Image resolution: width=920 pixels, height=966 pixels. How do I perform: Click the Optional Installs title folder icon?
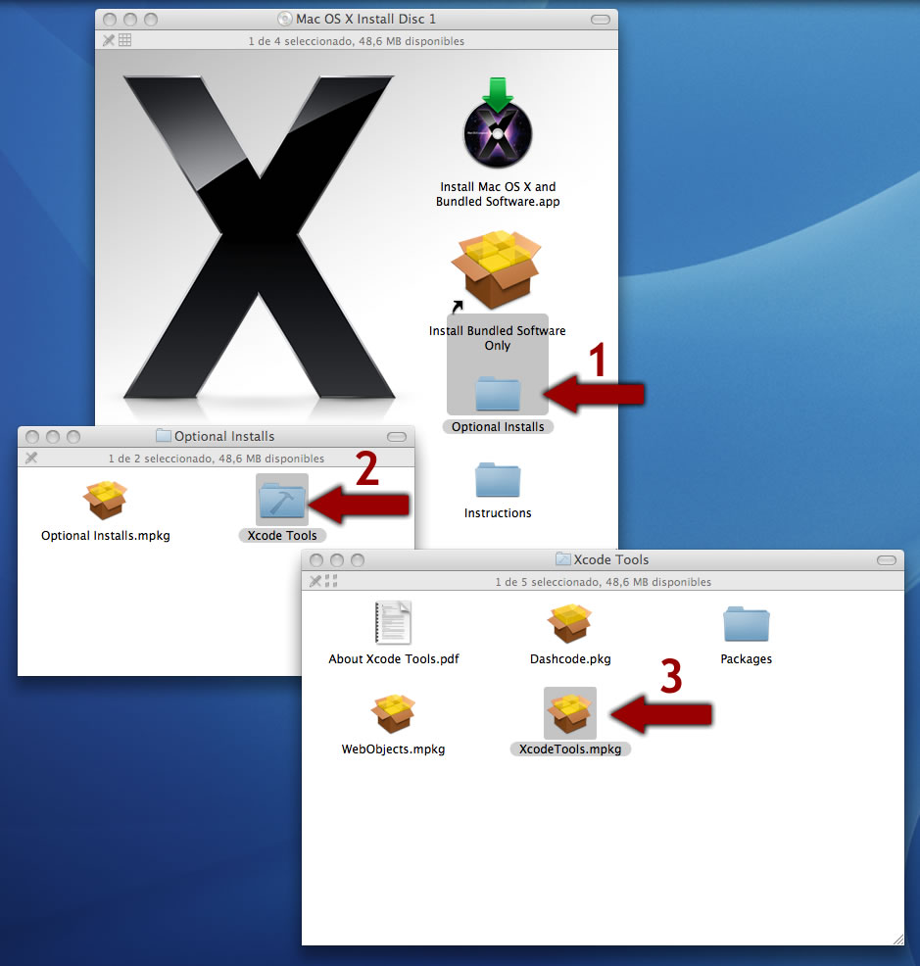point(164,436)
